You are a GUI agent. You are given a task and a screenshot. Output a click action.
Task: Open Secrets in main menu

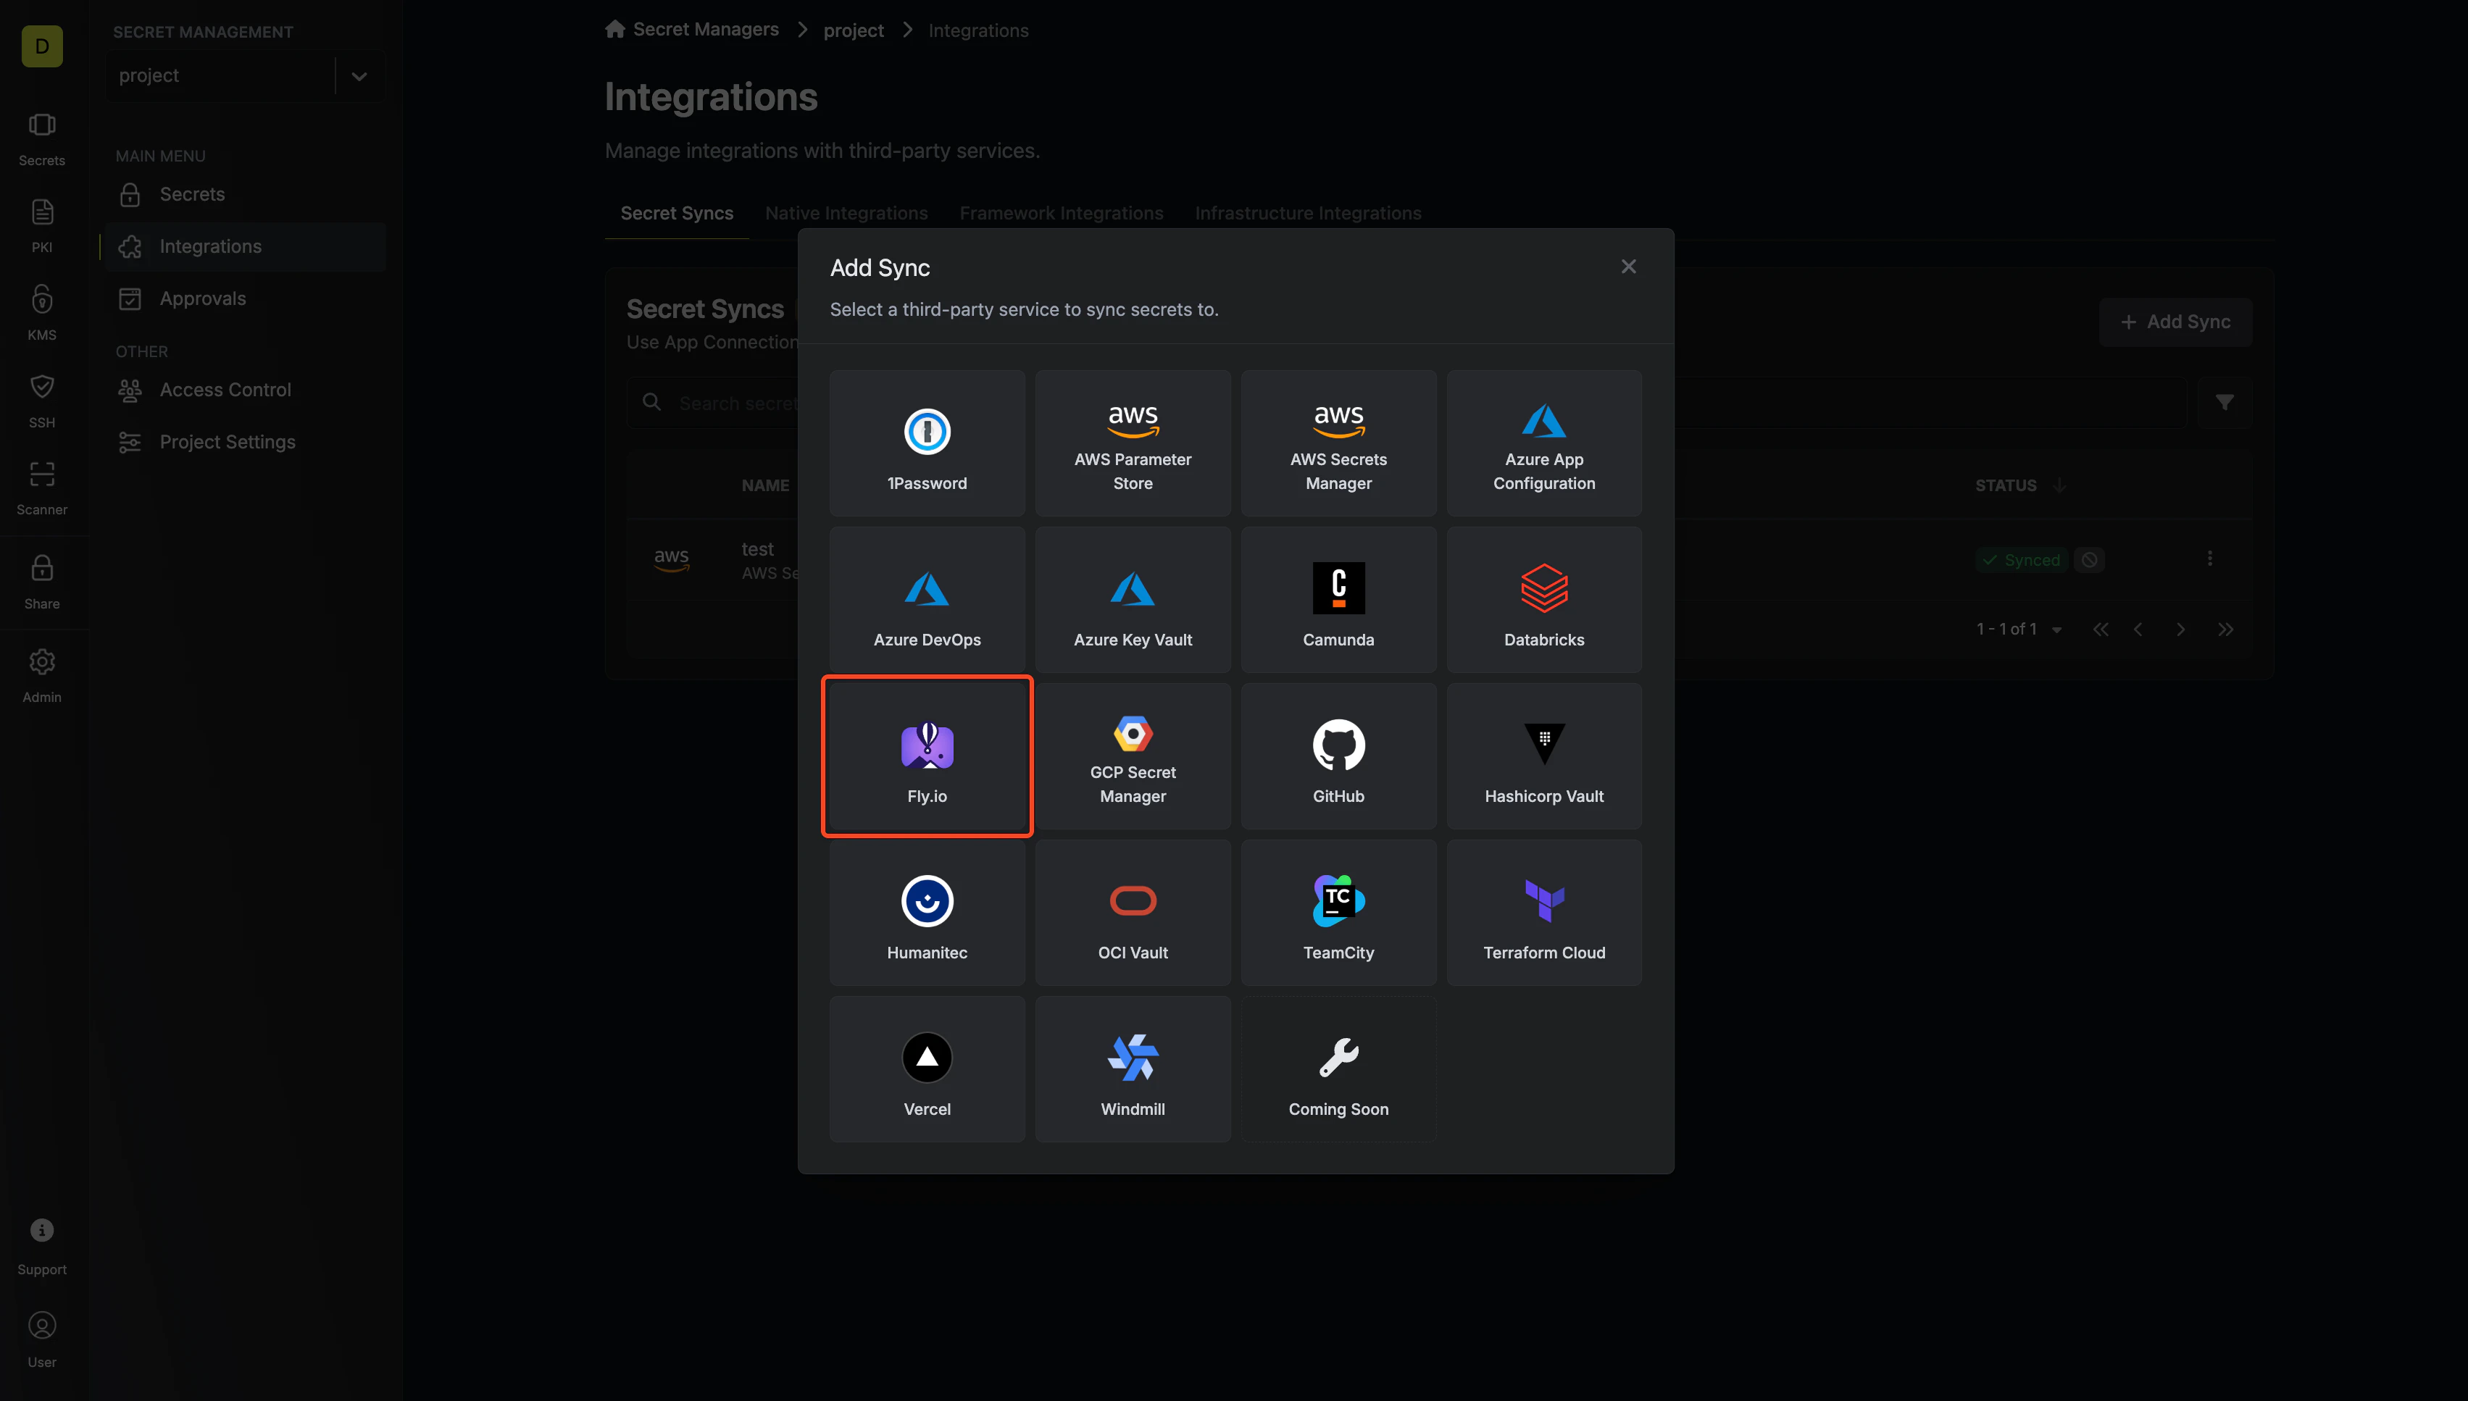tap(246, 194)
